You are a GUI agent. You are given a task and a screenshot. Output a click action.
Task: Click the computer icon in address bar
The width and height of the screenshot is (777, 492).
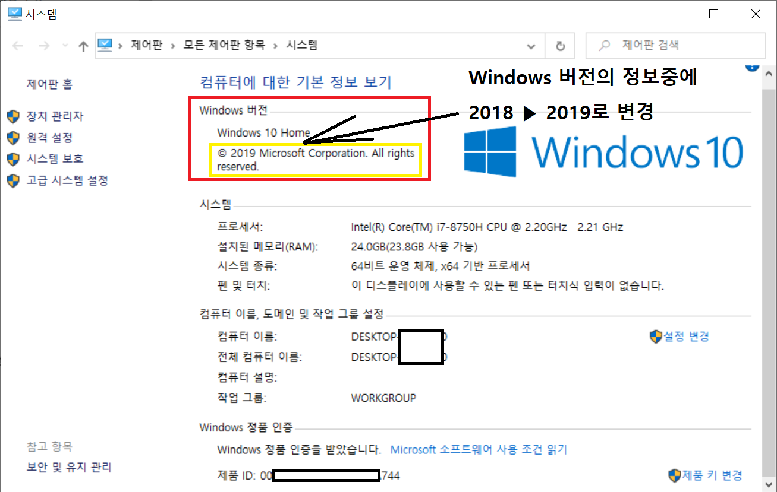coord(105,45)
